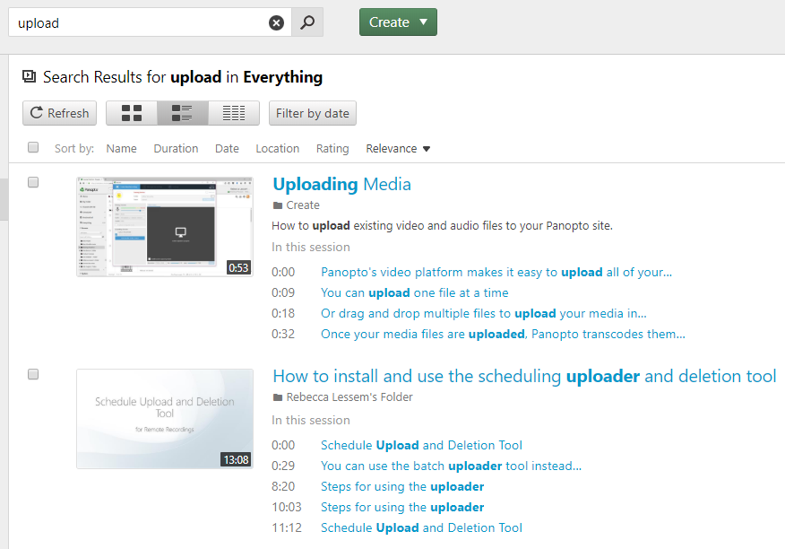
Task: Click the folder icon beside Rebecca Lessem's Folder
Action: point(279,396)
